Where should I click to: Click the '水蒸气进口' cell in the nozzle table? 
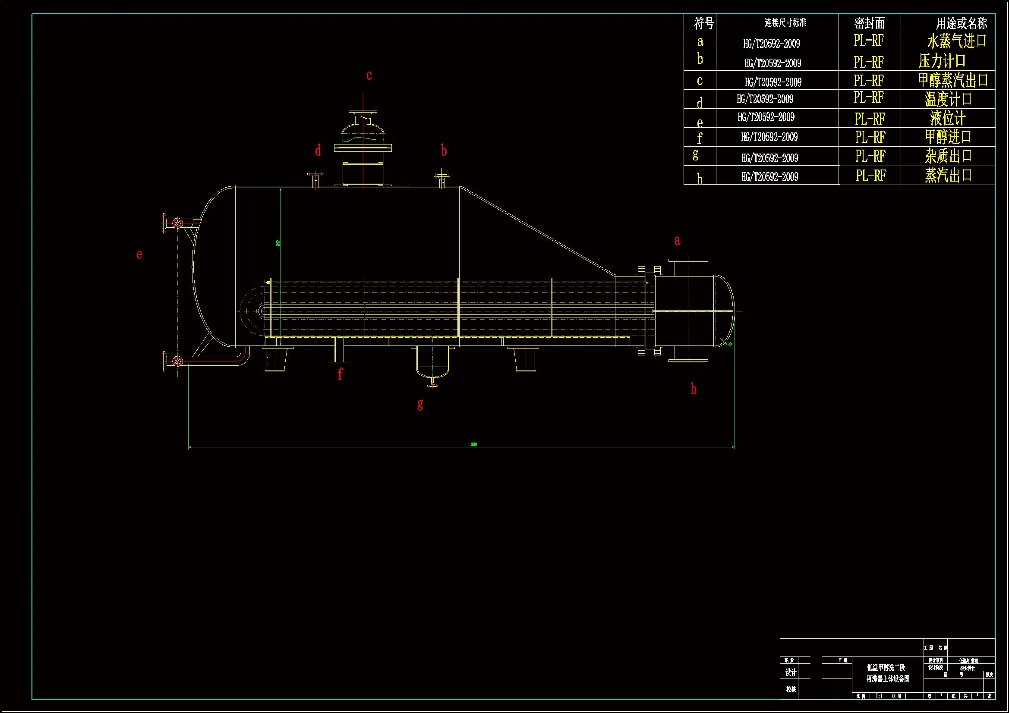tap(957, 41)
